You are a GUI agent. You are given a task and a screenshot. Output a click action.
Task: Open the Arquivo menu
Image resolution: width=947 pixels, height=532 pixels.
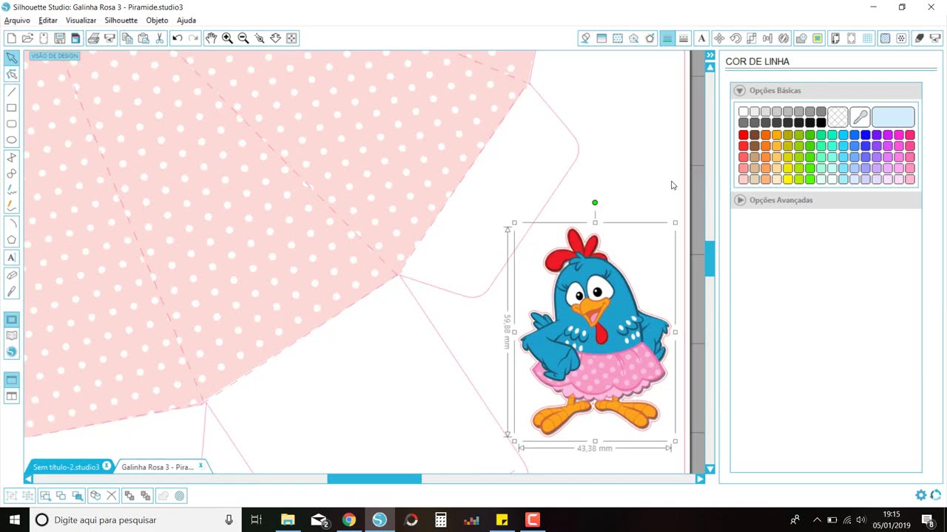(x=17, y=21)
